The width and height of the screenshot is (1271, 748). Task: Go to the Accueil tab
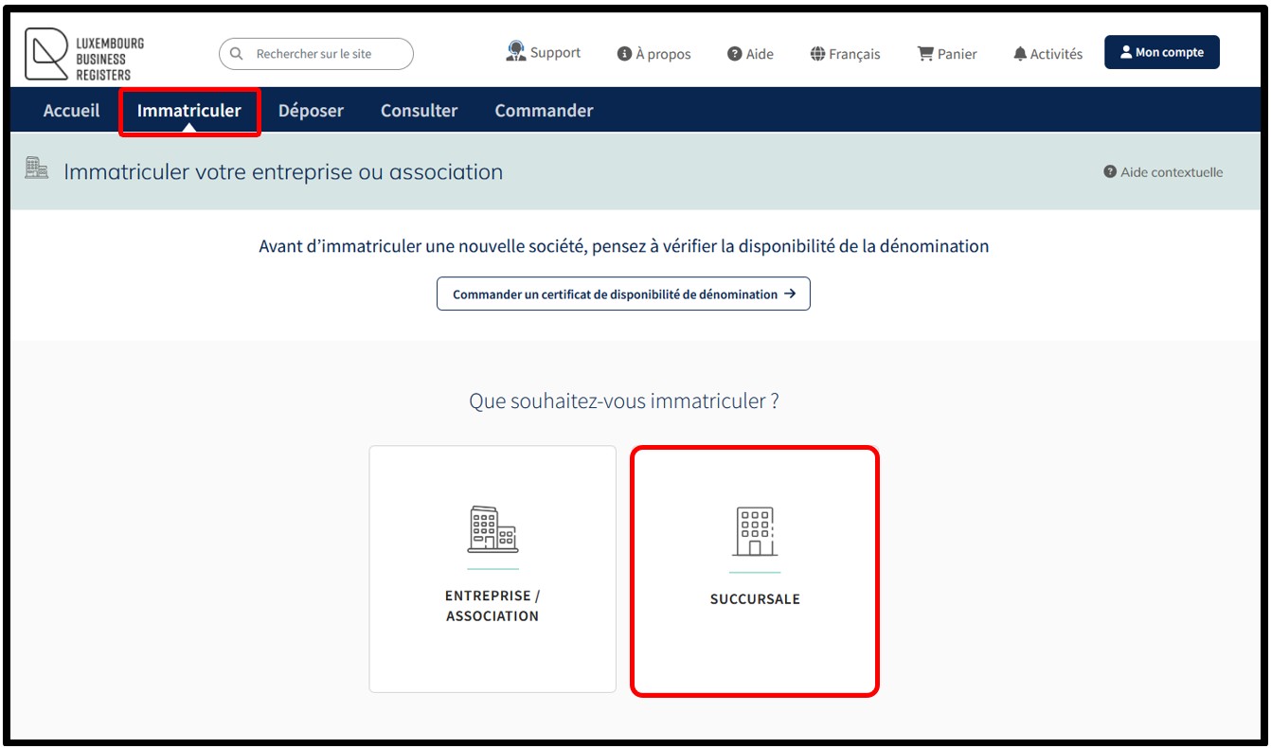click(x=71, y=111)
